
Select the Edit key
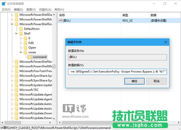[x=31, y=43]
